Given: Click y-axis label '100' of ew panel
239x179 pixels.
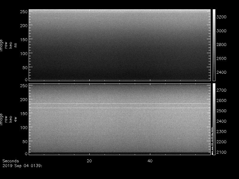Looking at the screenshot, I should [x=24, y=128].
